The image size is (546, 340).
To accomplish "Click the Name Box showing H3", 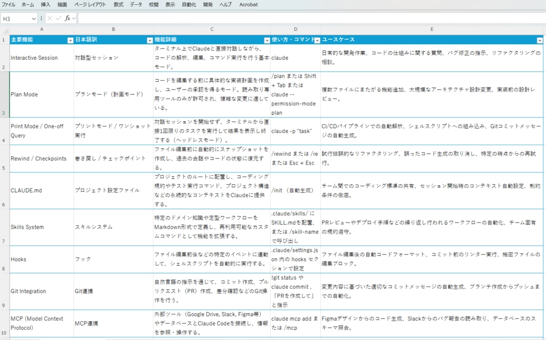I will pos(15,19).
